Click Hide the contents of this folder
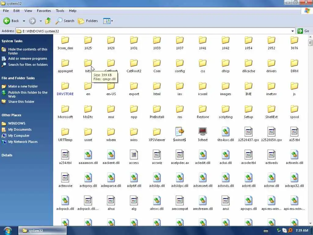The width and height of the screenshot is (313, 235). [x=28, y=51]
